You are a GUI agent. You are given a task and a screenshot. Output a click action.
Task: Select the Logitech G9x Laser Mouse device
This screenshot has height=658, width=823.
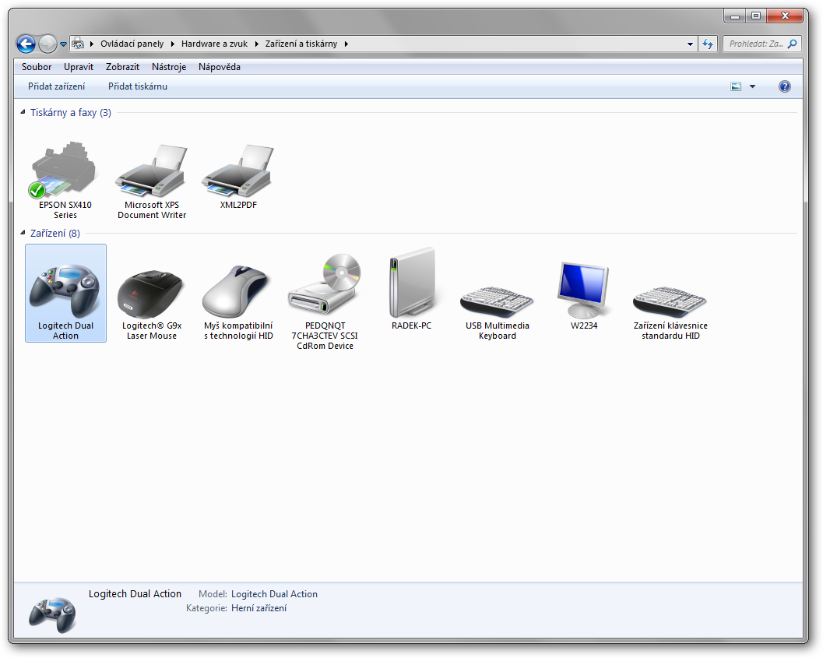pos(152,292)
